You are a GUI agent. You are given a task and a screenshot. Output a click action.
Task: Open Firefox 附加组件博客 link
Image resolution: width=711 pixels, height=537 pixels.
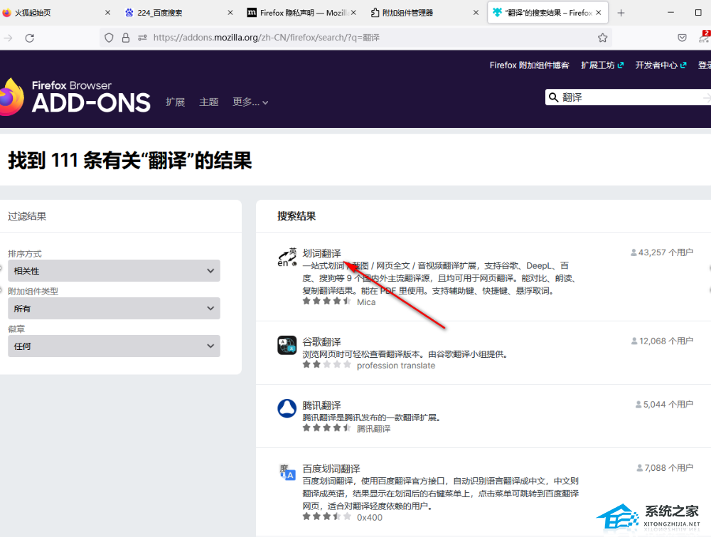(529, 65)
